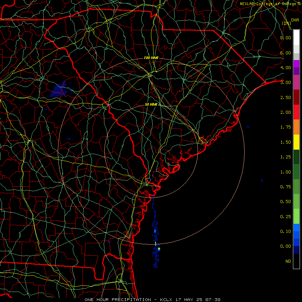Click the navy 0.00 inch legend swatch
The height and width of the screenshot is (302, 302).
pos(296,250)
